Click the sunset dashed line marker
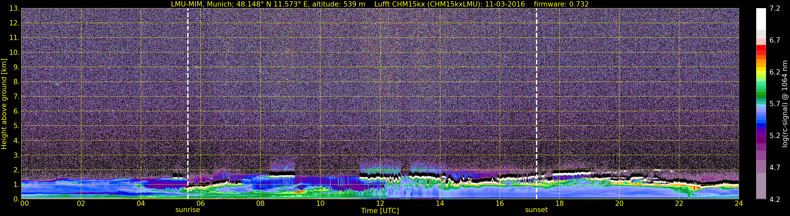 (x=536, y=104)
